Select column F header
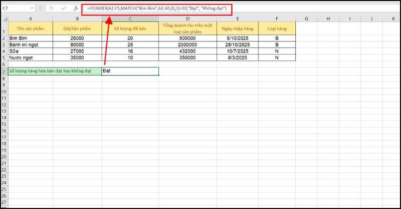401x209 pixels. click(x=277, y=18)
